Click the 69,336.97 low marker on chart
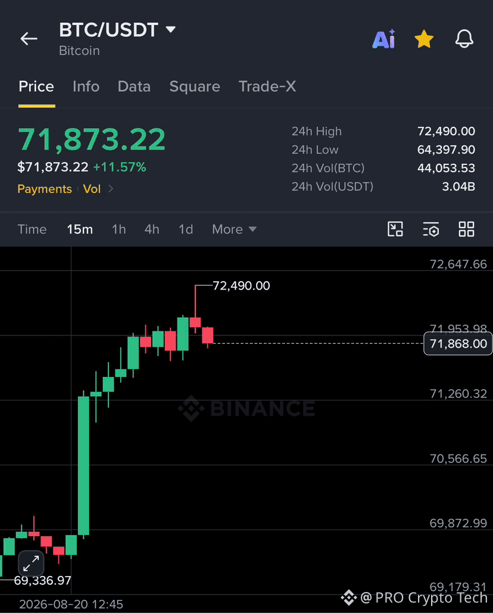This screenshot has height=613, width=493. pos(43,581)
